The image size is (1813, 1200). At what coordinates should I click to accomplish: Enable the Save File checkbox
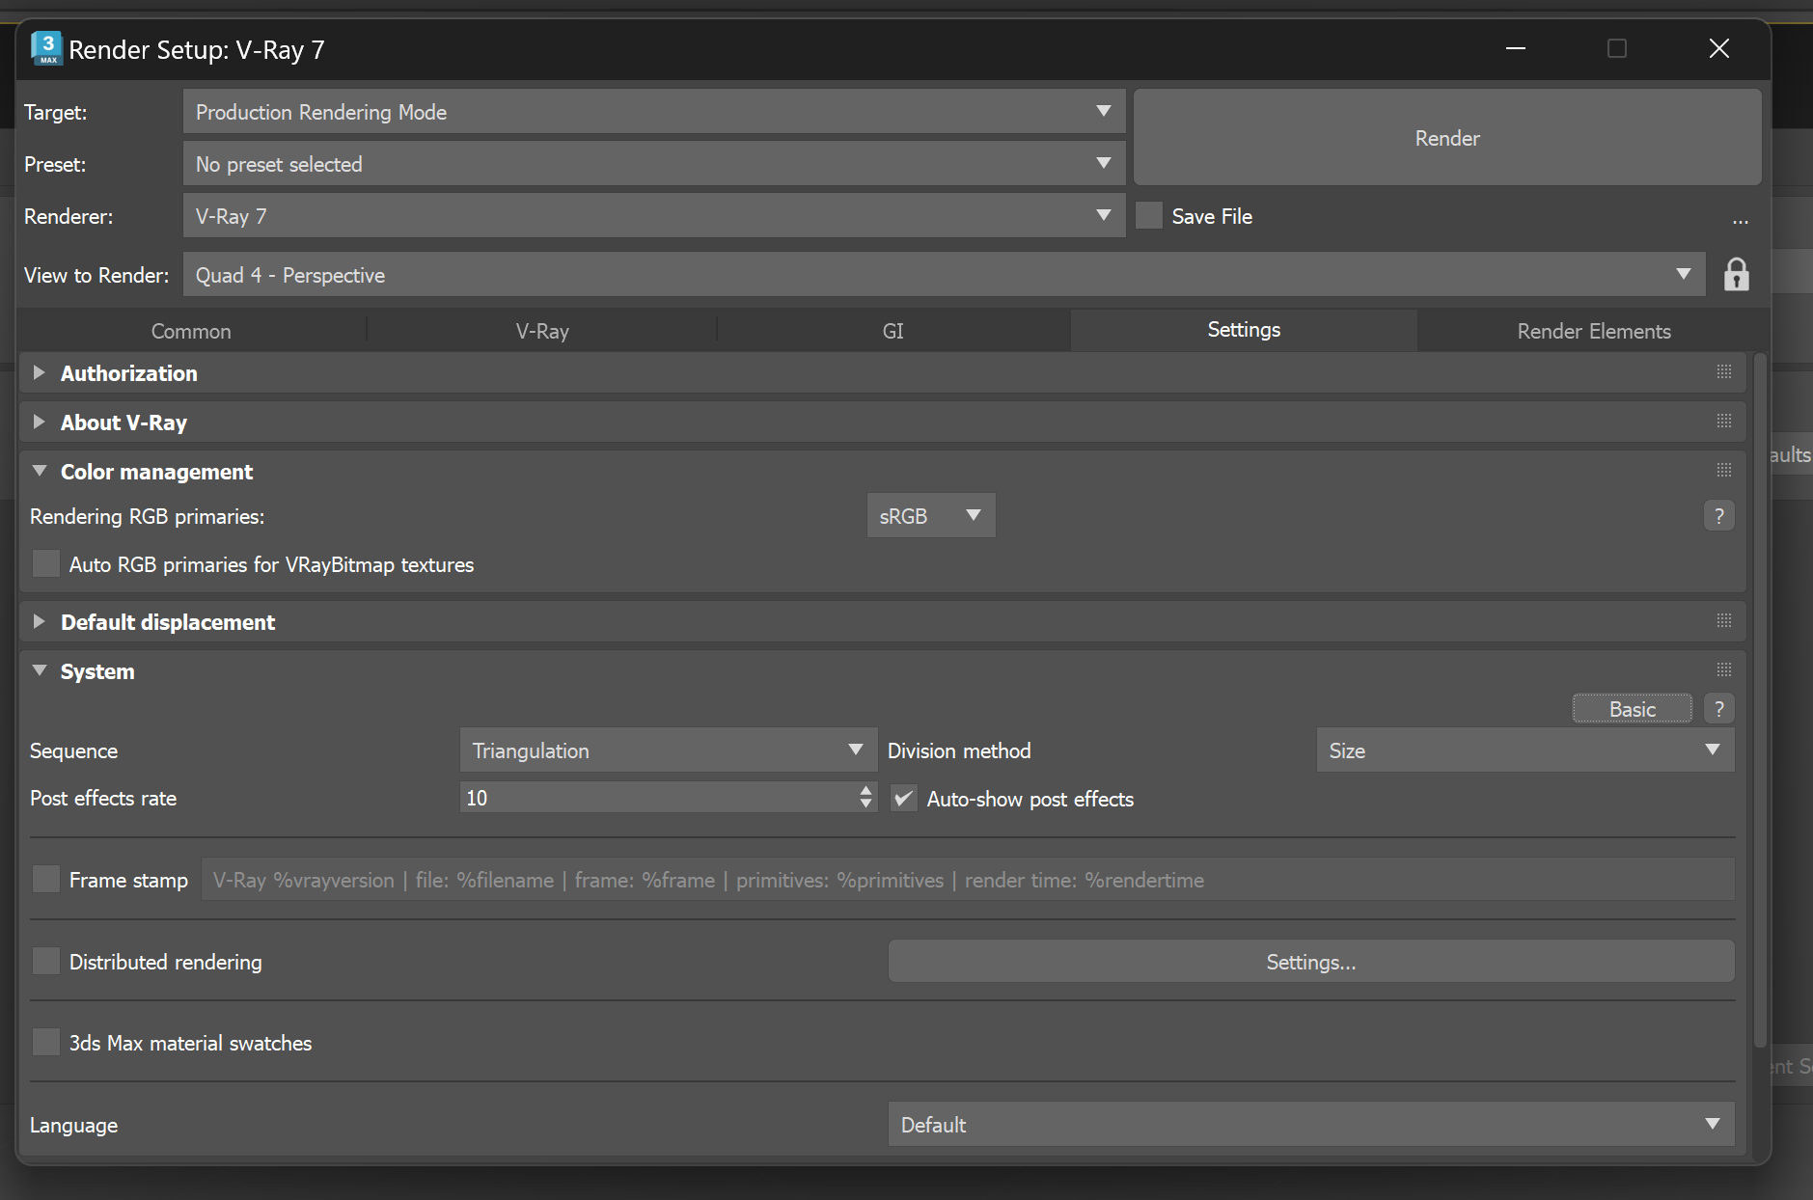[x=1148, y=216]
